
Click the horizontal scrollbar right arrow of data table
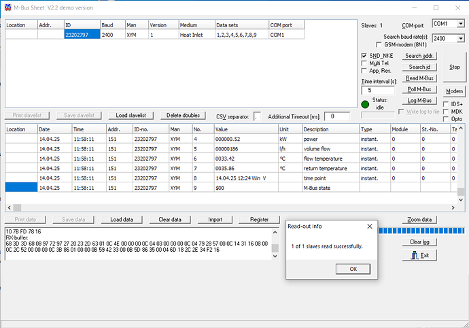click(x=453, y=208)
